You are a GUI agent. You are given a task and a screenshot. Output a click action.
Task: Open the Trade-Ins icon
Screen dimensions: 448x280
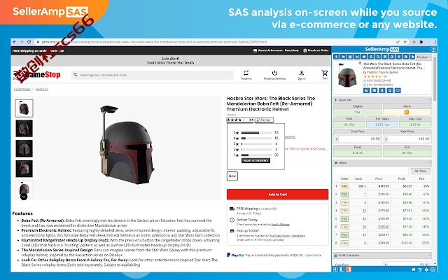246,75
